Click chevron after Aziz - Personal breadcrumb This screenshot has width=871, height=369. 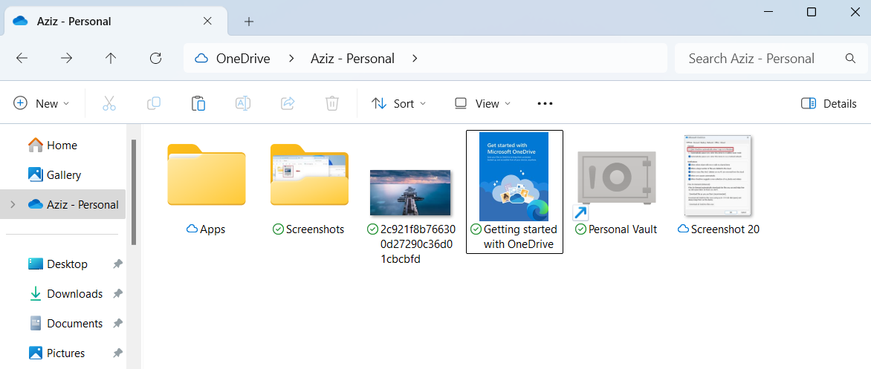pos(415,58)
